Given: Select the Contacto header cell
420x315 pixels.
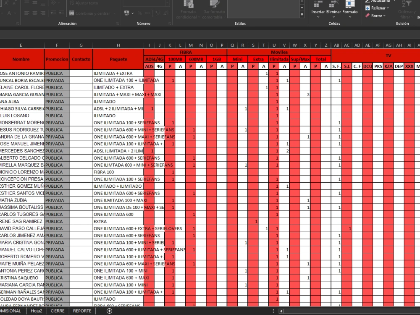Looking at the screenshot, I should [81, 59].
